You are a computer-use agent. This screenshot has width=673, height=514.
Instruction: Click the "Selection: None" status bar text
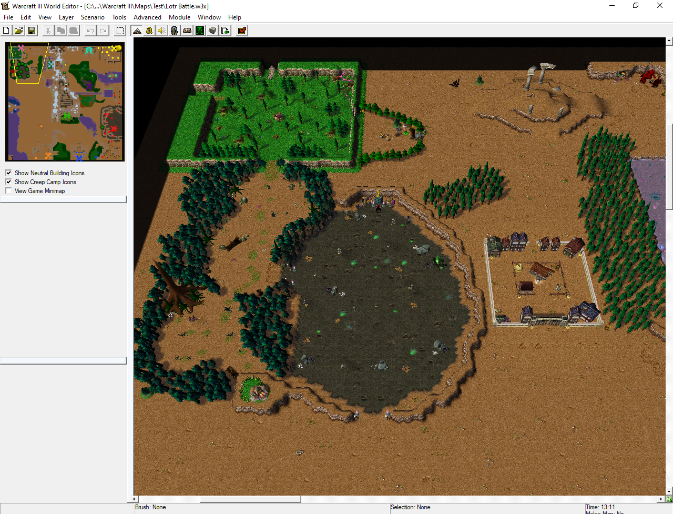pos(410,507)
